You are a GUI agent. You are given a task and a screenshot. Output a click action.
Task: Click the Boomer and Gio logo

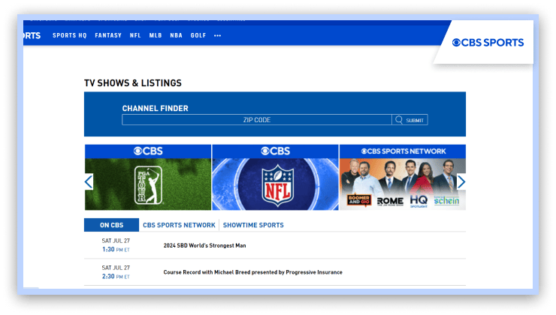click(359, 200)
